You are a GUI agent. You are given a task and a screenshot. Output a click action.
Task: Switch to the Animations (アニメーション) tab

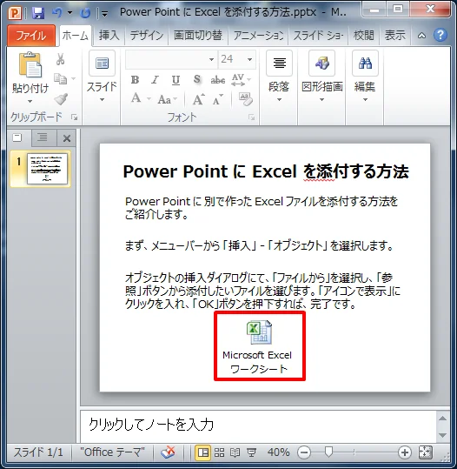tap(258, 36)
